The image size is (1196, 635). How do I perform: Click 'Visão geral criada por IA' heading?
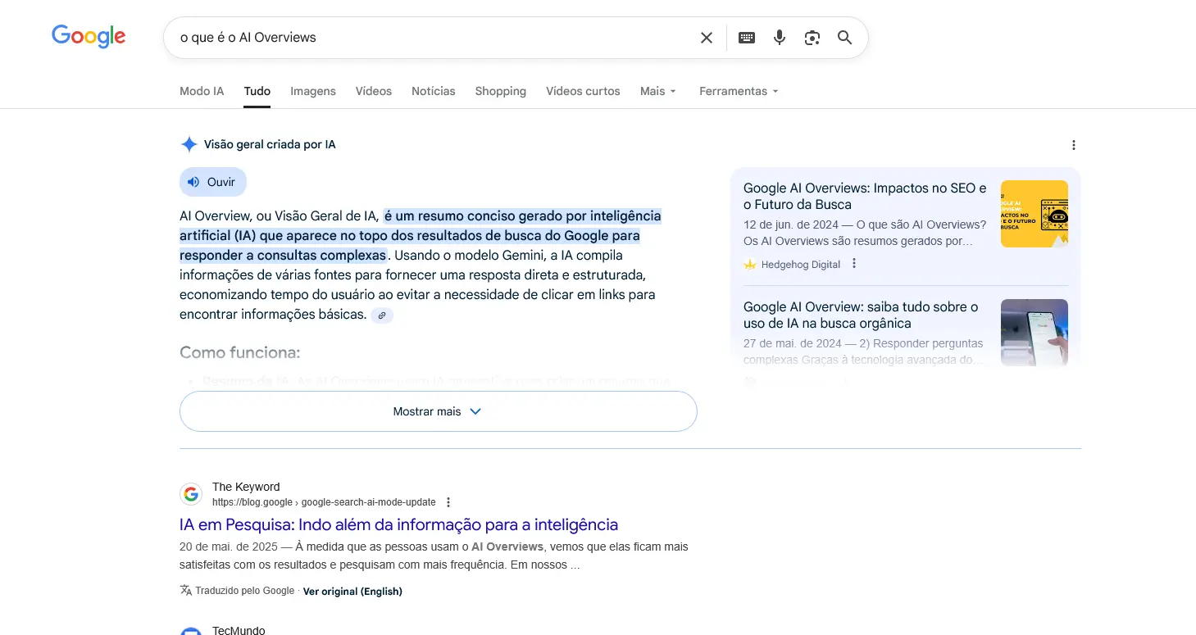coord(270,145)
